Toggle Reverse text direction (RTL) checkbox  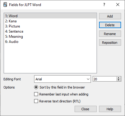tap(36, 101)
